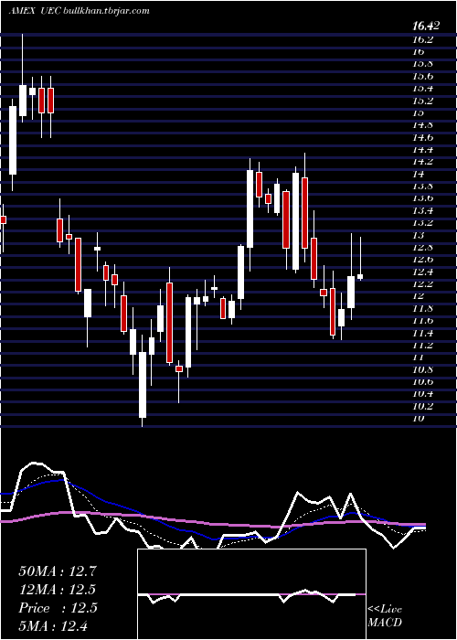
Task: Click the 12MA : 12.5 readout
Action: coord(58,590)
